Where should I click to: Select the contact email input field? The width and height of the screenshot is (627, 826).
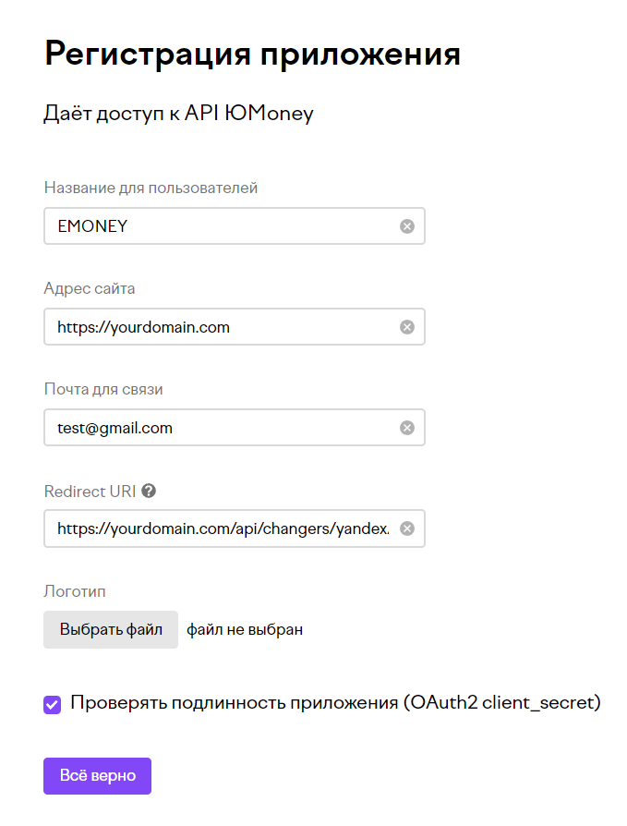point(222,428)
